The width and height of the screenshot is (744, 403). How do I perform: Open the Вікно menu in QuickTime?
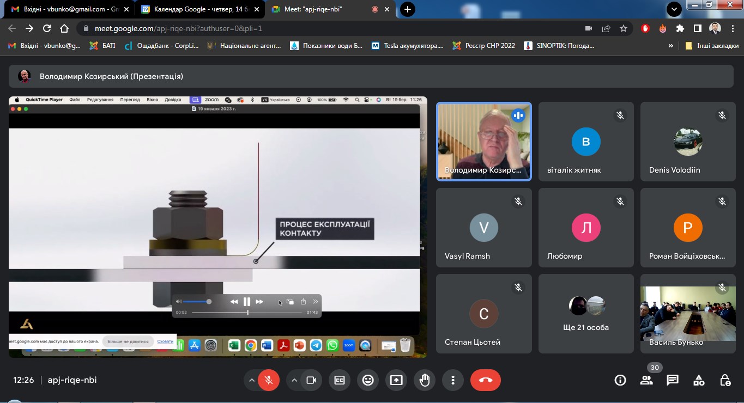tap(152, 100)
